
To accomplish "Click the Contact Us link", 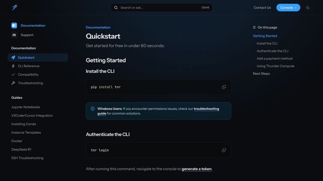I will [262, 8].
